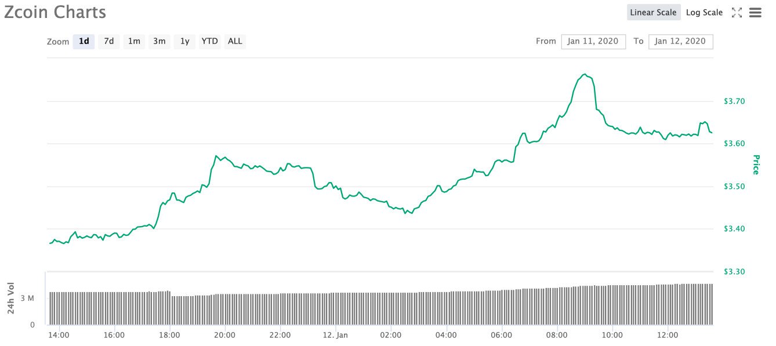Click the Zoom label text

point(58,42)
